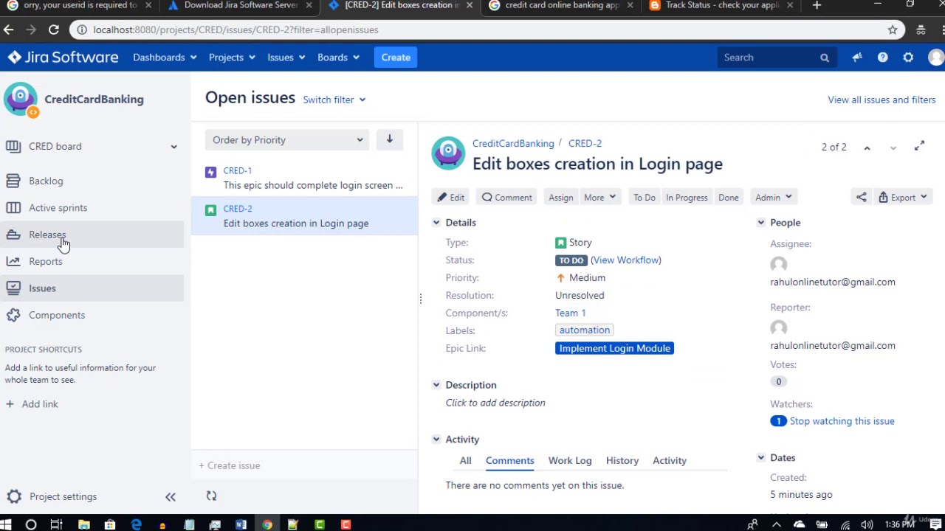This screenshot has width=945, height=531.
Task: Collapse the People section
Action: pyautogui.click(x=761, y=223)
